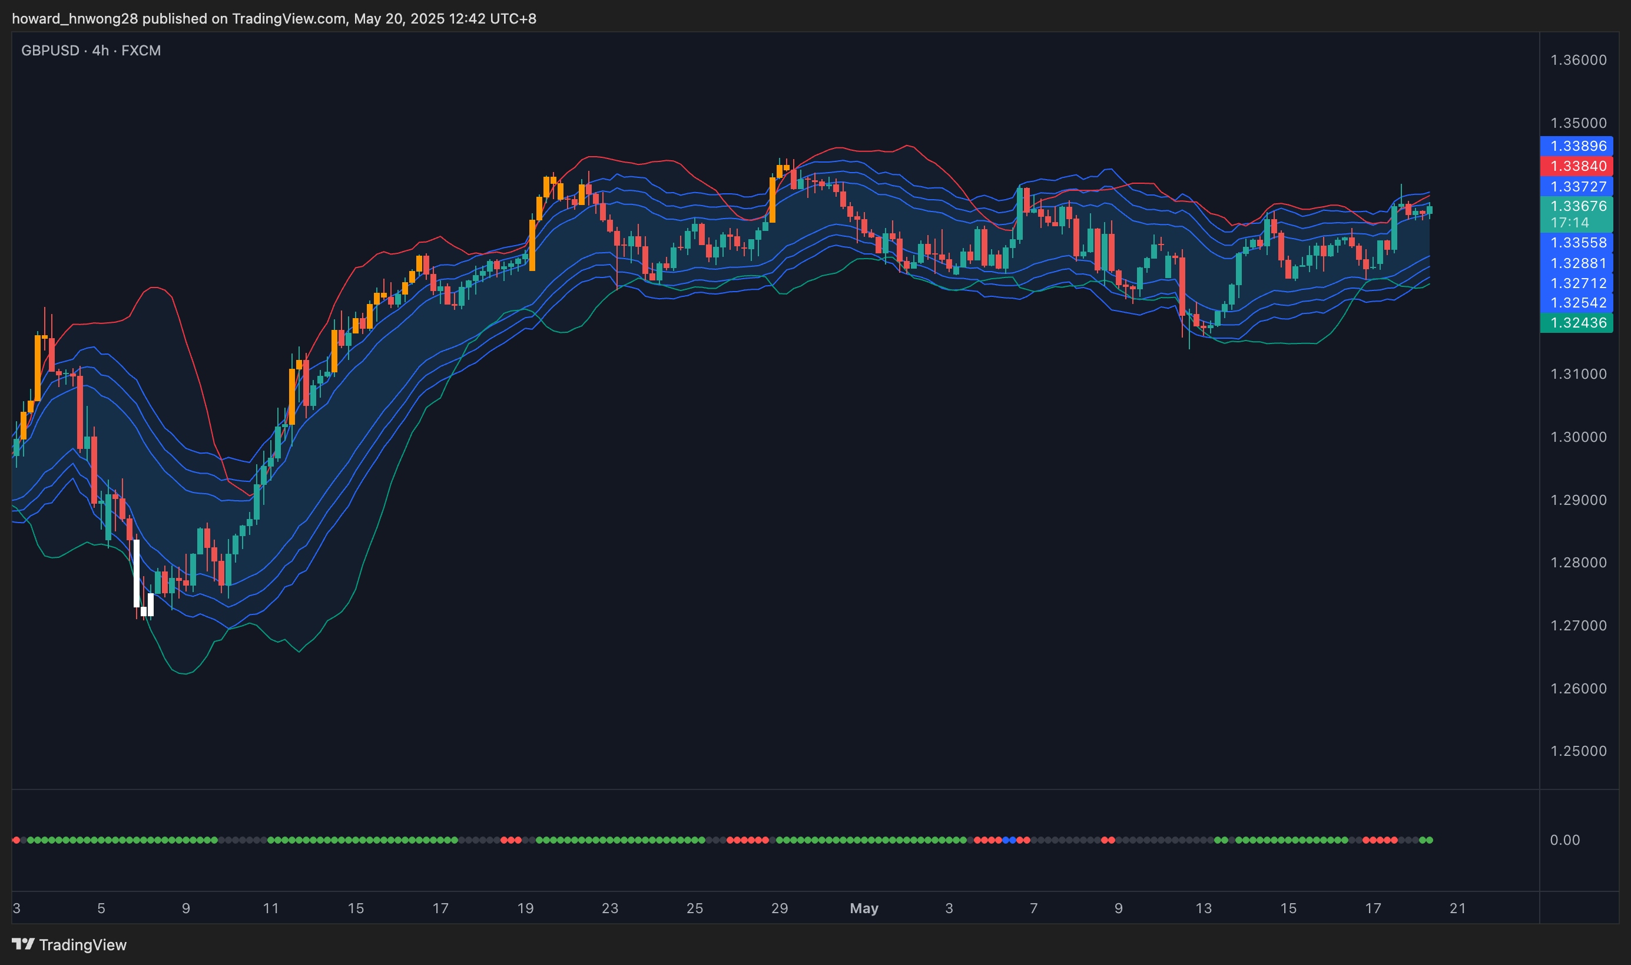Click the 1.25000 price scale label
Screen dimensions: 1631x965
[1578, 751]
